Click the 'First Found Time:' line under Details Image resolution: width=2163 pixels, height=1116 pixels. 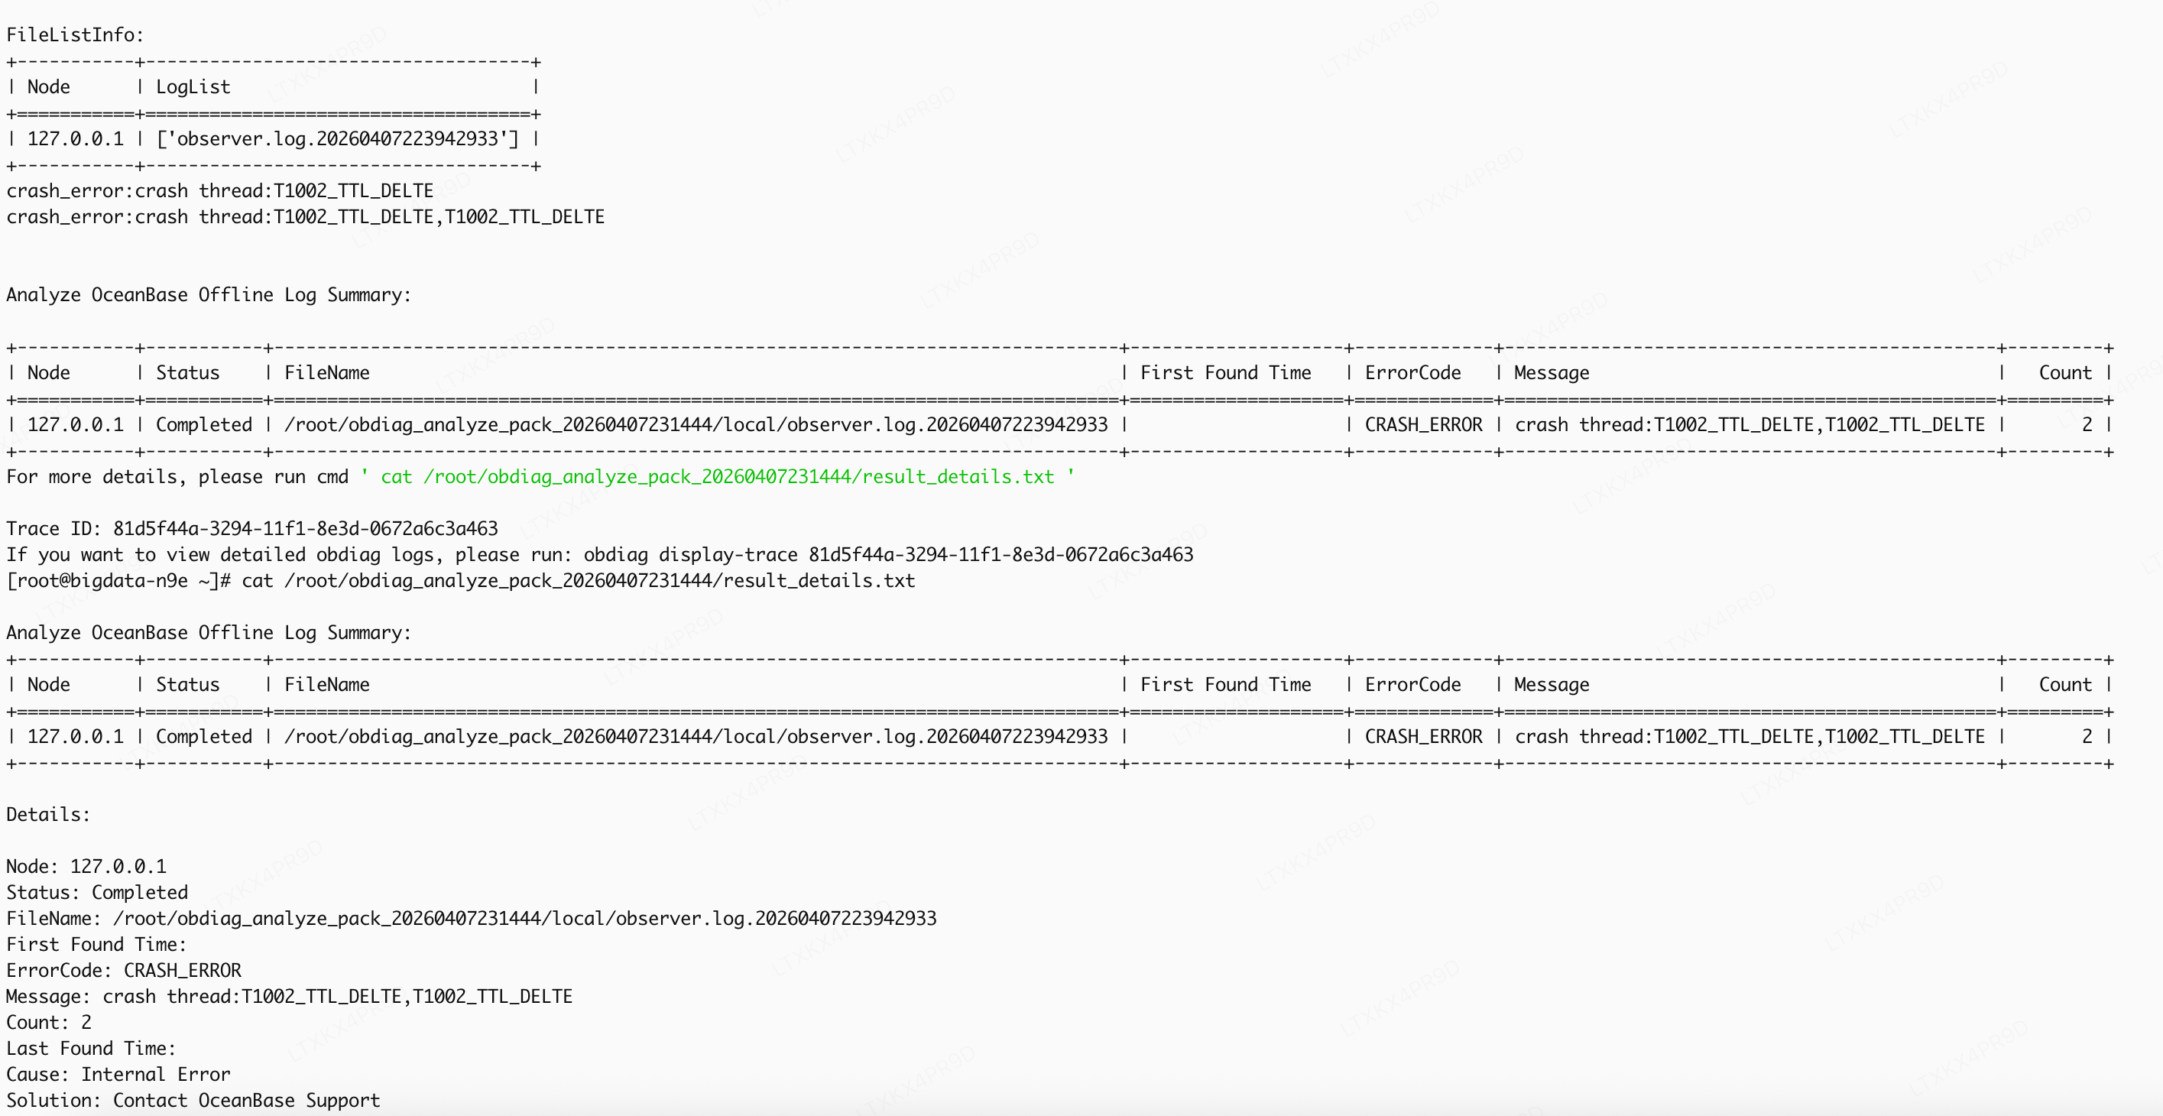[x=96, y=945]
